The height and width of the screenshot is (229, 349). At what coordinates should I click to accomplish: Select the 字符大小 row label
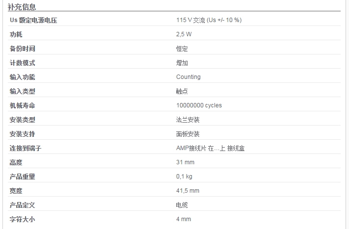23,220
